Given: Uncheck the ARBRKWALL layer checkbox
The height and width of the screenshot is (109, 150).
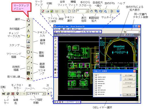Looking at the screenshot, I should (96, 81).
